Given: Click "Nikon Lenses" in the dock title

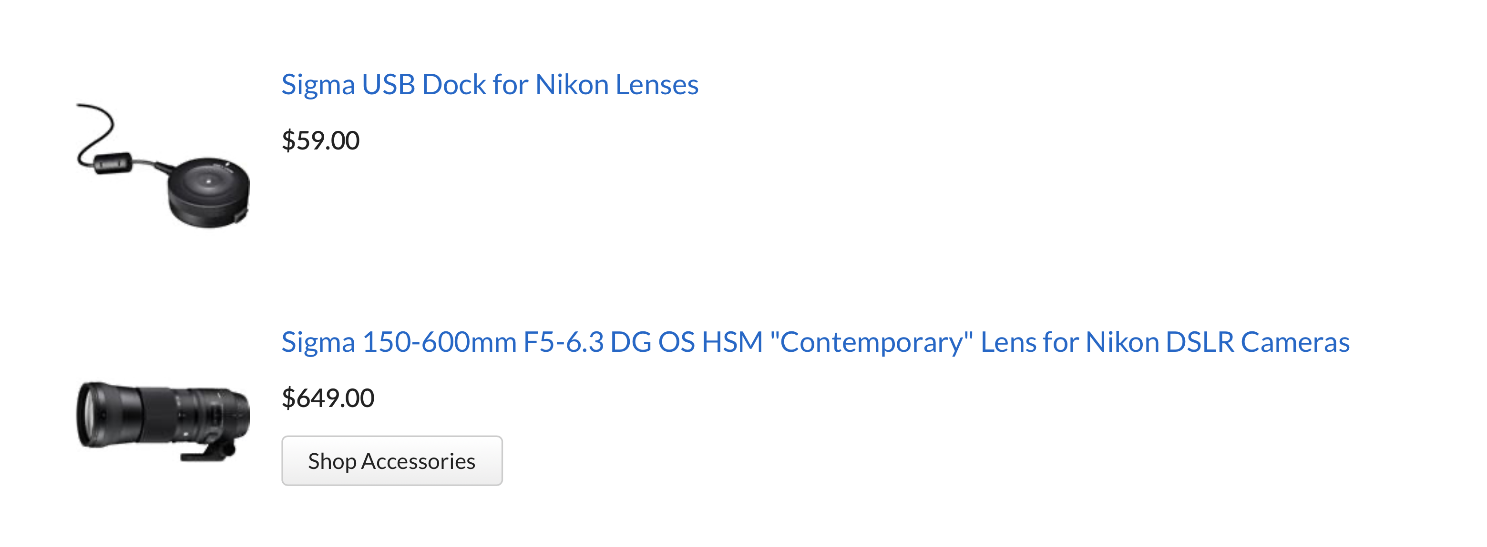Looking at the screenshot, I should [616, 85].
